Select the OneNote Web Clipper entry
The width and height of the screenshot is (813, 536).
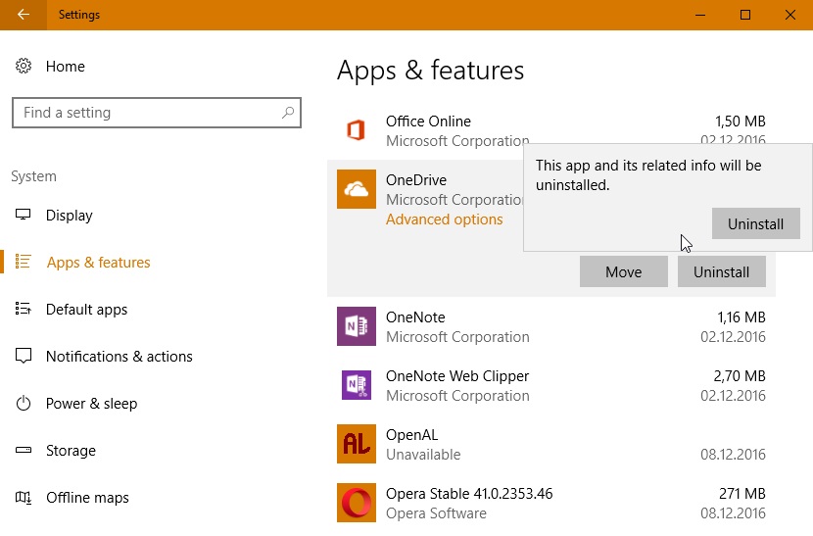pyautogui.click(x=551, y=385)
